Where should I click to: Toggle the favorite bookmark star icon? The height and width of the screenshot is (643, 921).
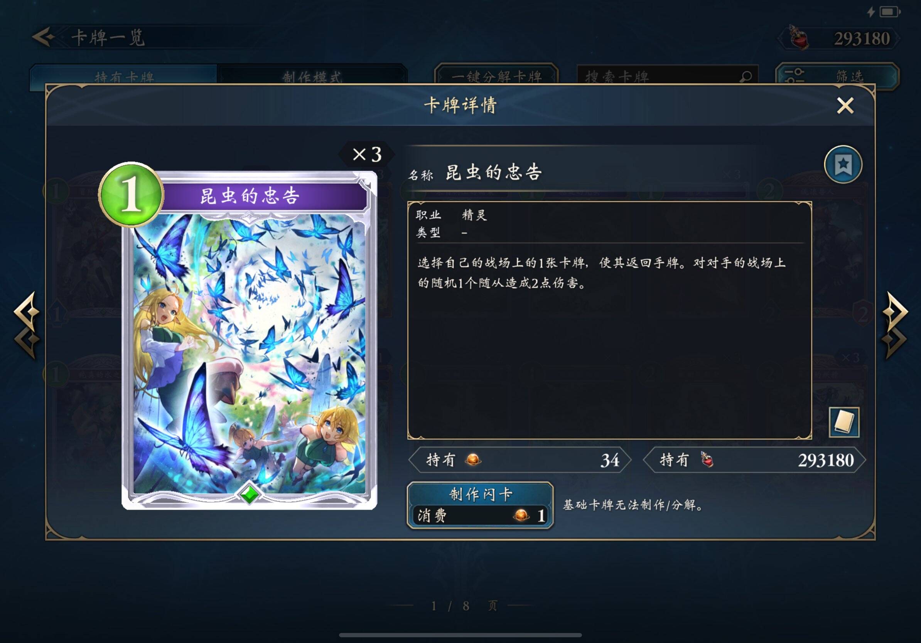coord(843,164)
